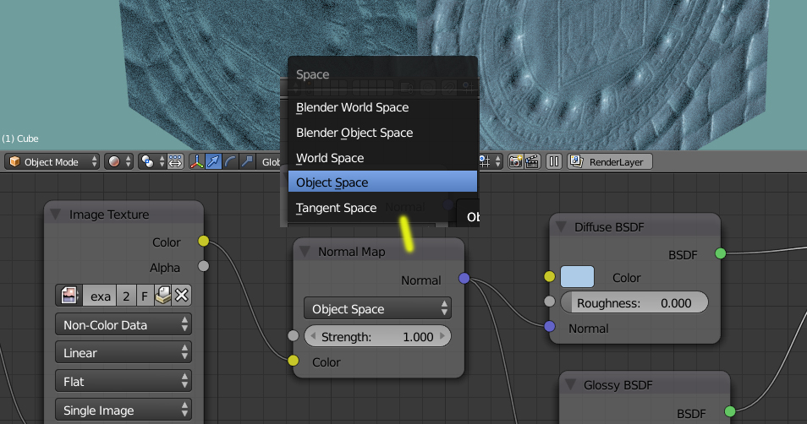
Task: Click the Strength value field
Action: [x=378, y=337]
